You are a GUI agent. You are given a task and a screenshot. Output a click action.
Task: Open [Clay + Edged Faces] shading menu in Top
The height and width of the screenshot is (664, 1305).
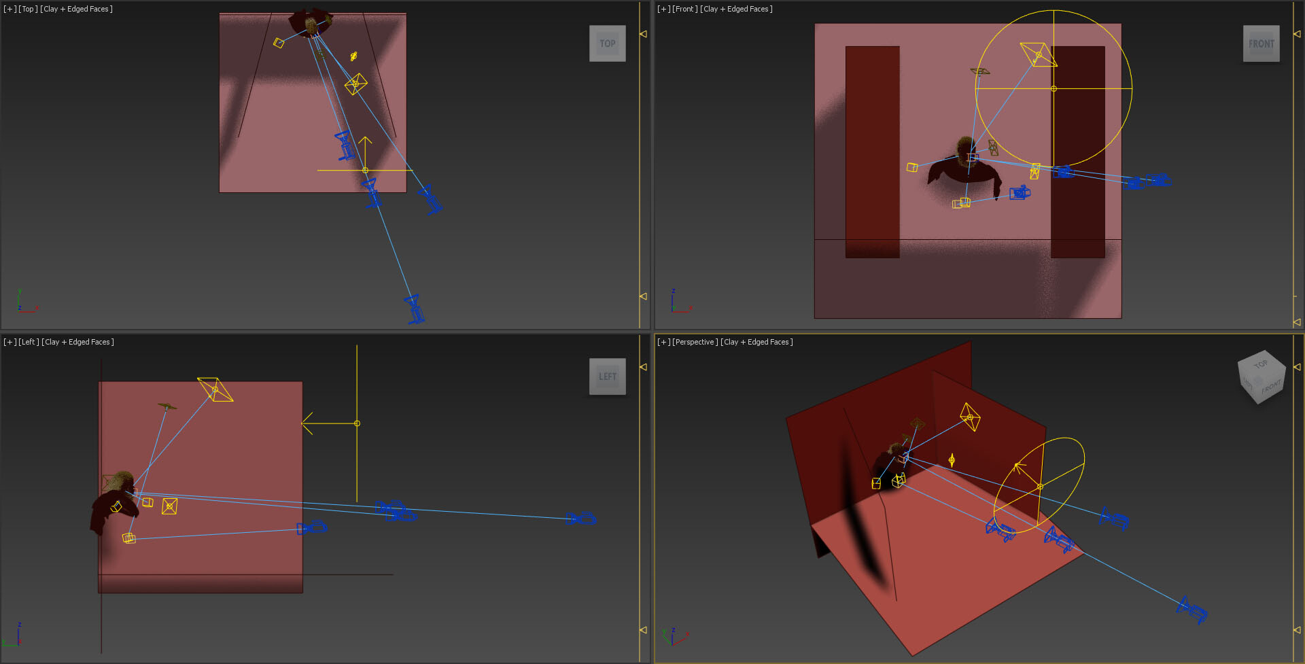coord(76,9)
